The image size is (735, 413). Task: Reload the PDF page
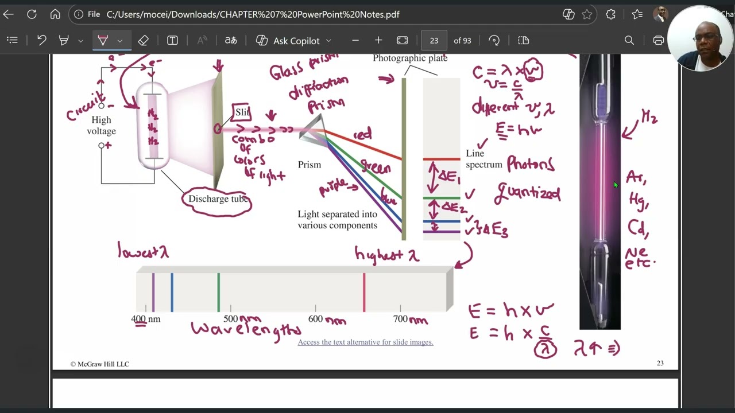tap(32, 14)
